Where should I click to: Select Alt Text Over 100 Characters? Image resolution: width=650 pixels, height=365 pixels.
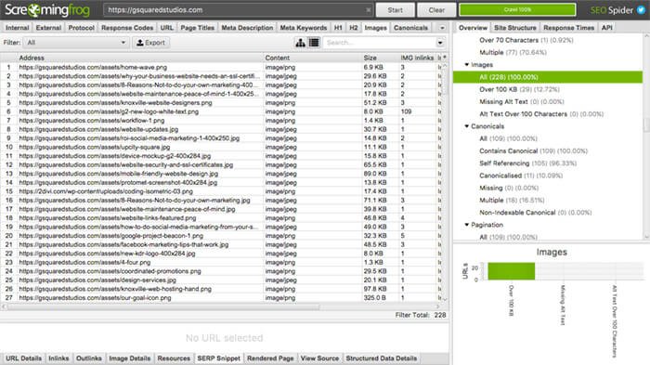[541, 114]
